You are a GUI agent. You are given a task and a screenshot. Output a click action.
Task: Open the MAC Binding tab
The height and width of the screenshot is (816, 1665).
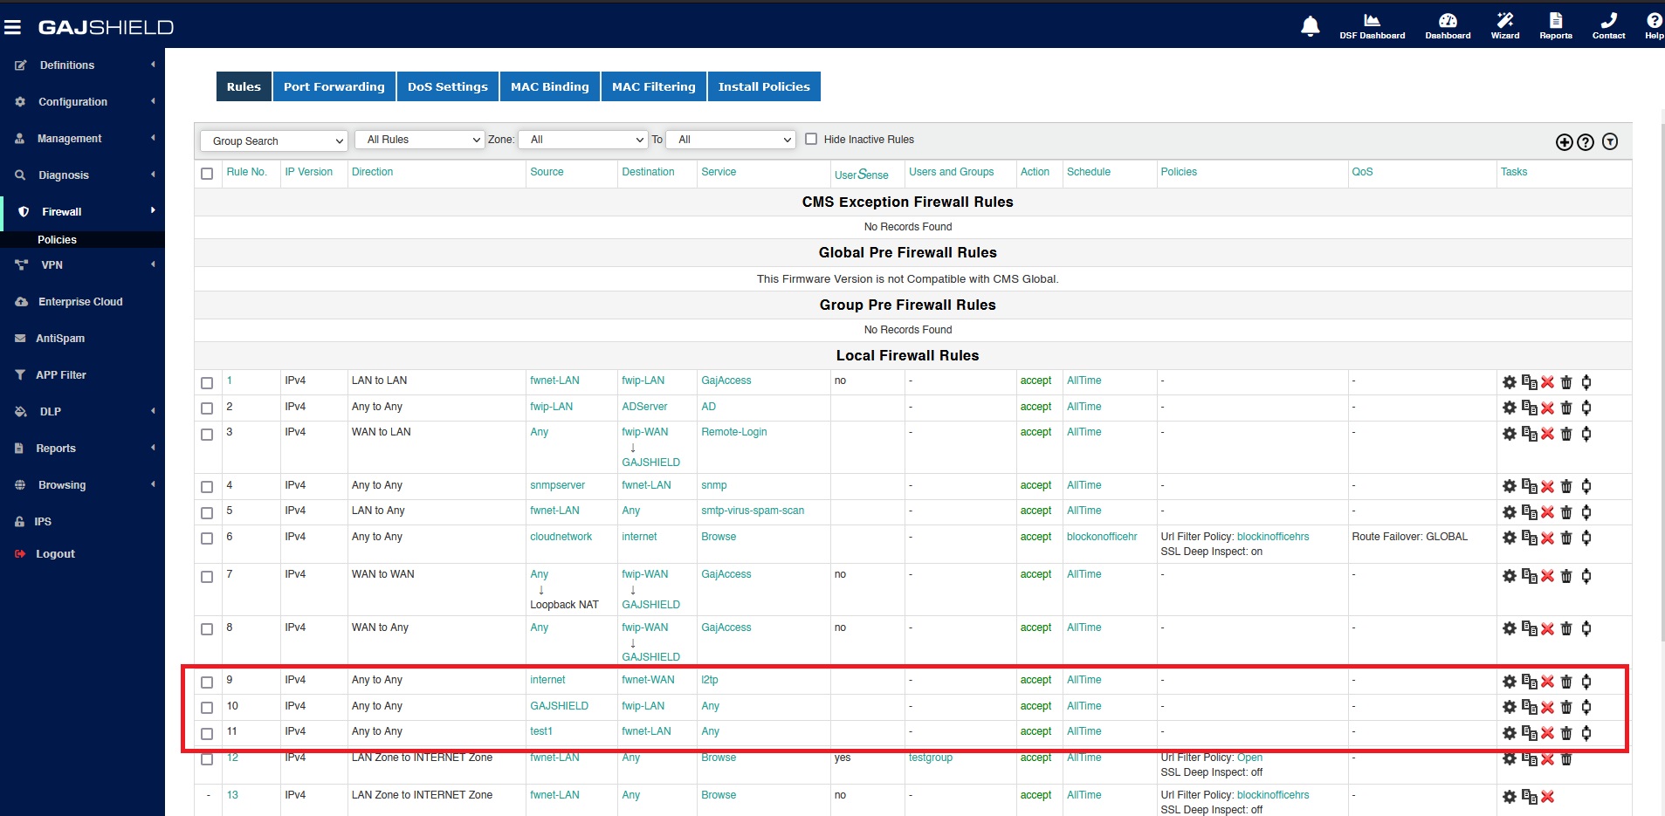pos(550,86)
